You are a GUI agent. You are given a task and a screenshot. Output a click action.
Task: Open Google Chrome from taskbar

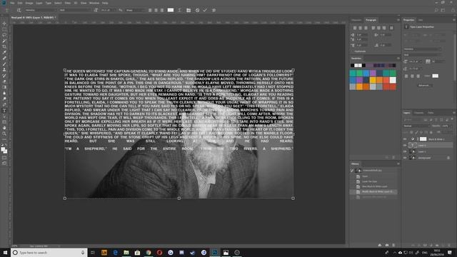coord(149,252)
